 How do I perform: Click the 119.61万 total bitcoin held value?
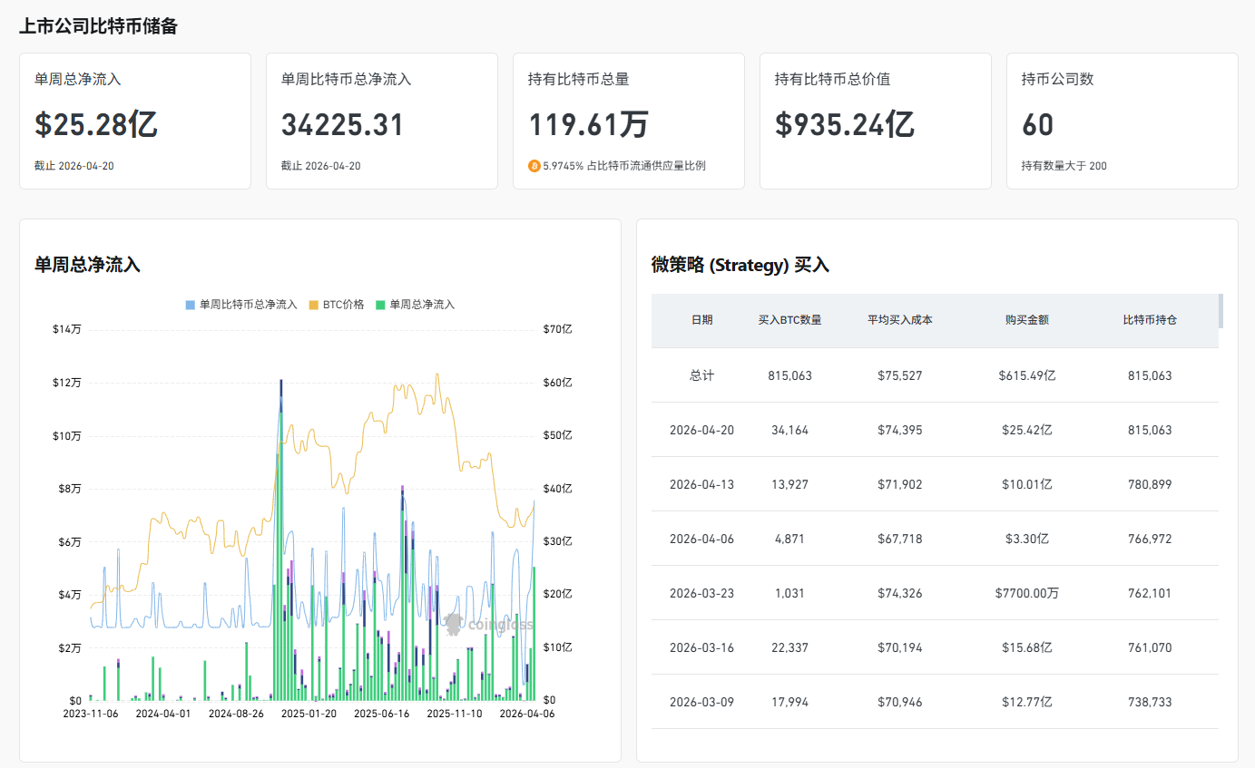pyautogui.click(x=587, y=124)
